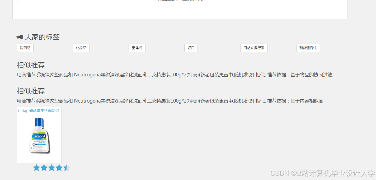Click the 好用 tag button
Viewport: 376px width, 180px height.
click(191, 48)
